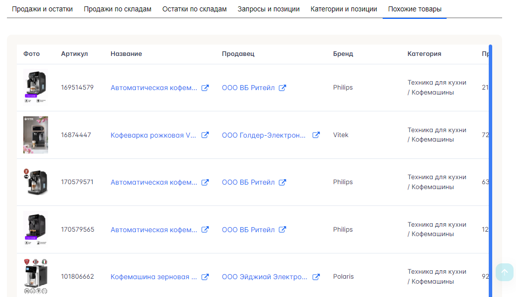Switch to Продажи и остатки tab
Viewport: 516px width, 297px height.
42,9
